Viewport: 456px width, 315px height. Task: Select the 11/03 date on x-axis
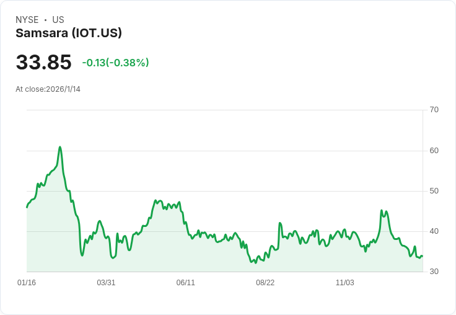pos(344,283)
